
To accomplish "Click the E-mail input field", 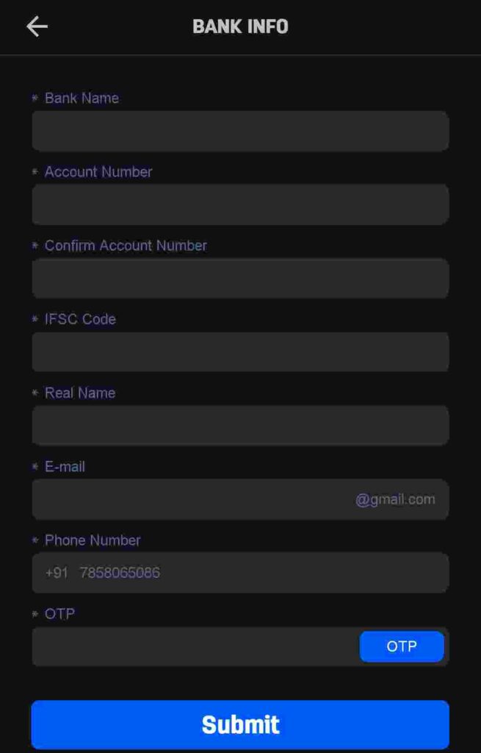I will pyautogui.click(x=184, y=499).
